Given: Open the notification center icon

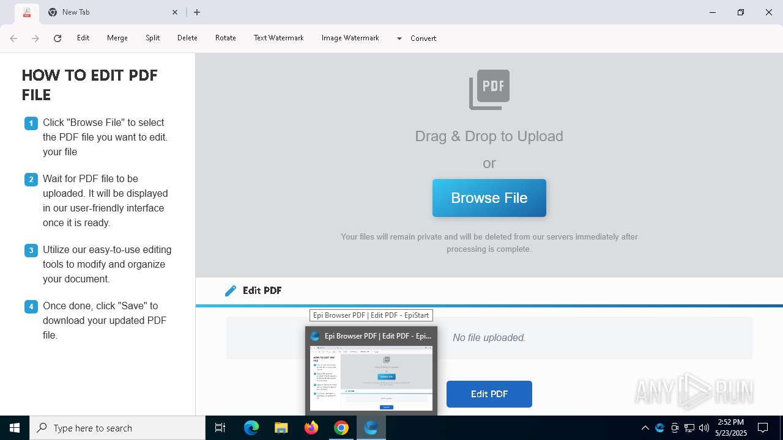Looking at the screenshot, I should point(763,428).
